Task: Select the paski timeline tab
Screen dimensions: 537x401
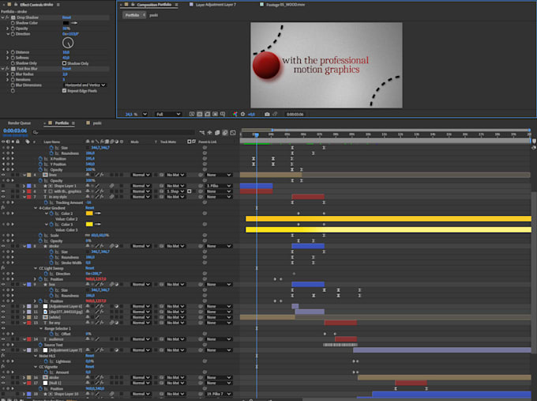Action: [97, 123]
